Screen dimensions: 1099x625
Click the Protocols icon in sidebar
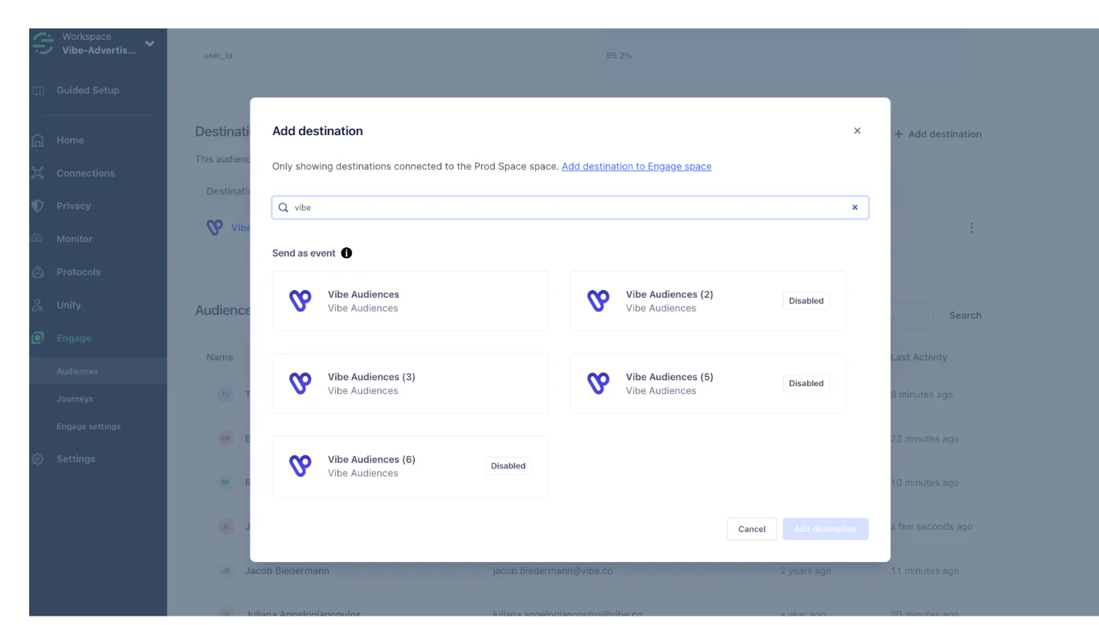[38, 273]
